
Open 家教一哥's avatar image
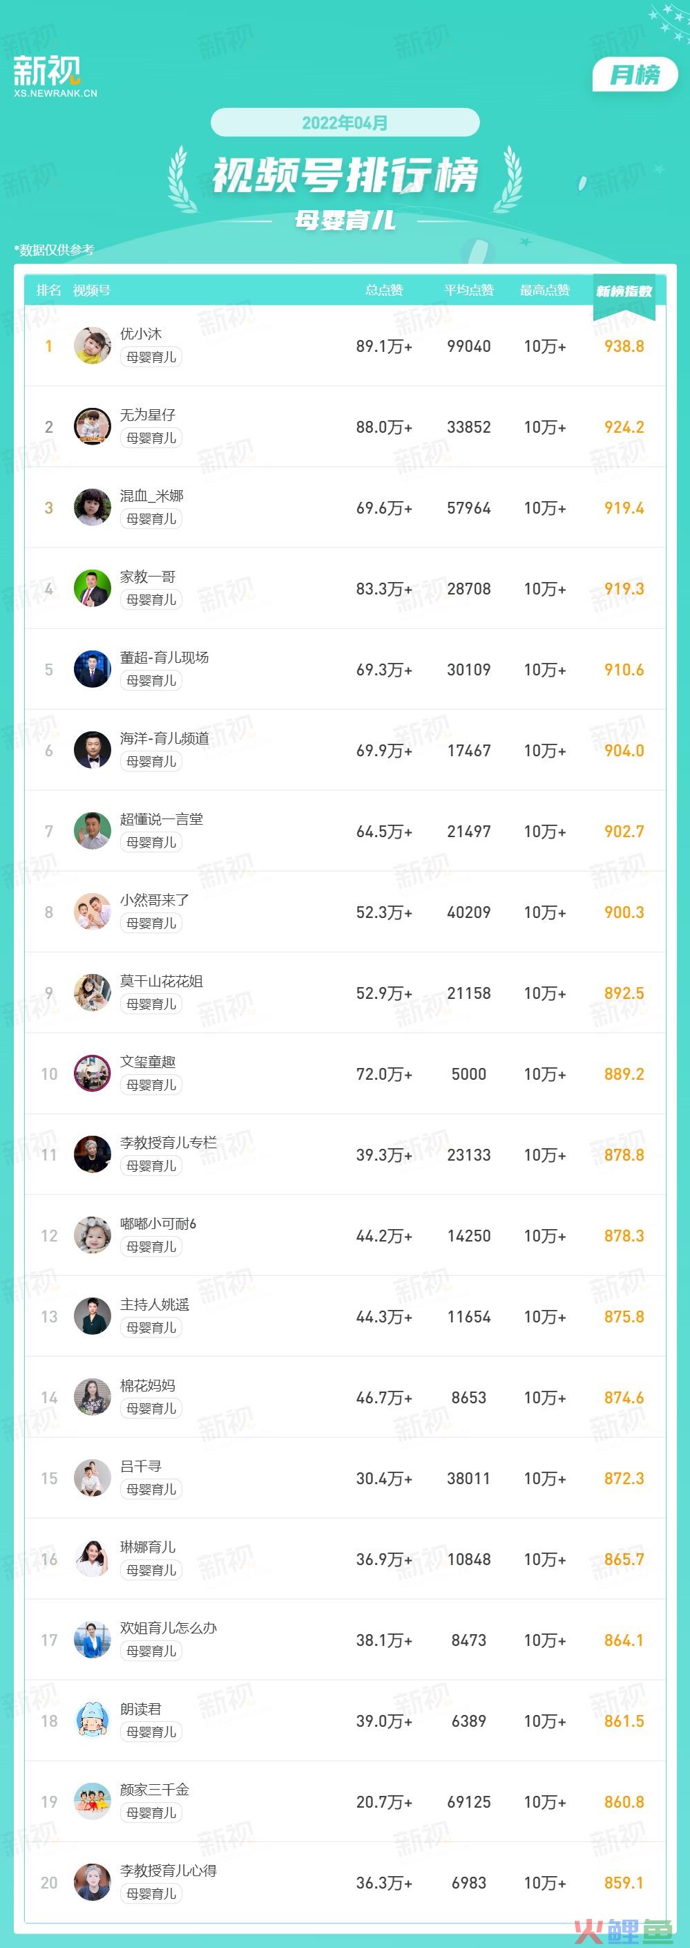pos(92,588)
